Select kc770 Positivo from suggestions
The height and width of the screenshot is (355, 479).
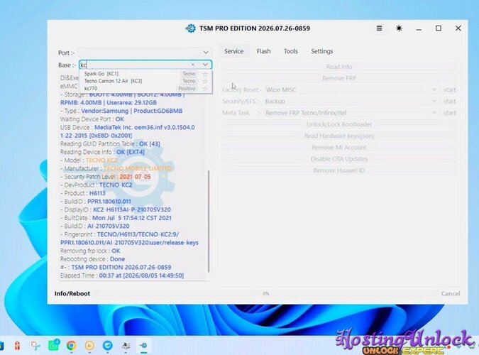[145, 88]
